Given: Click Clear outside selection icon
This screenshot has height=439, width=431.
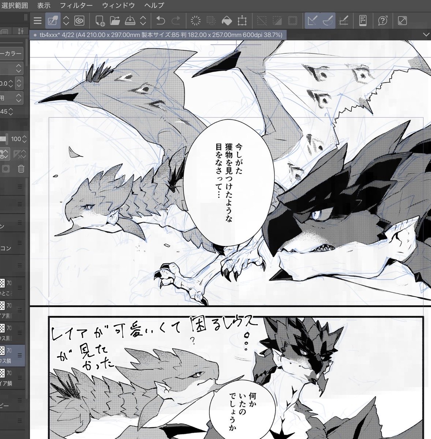Looking at the screenshot, I should [x=211, y=20].
